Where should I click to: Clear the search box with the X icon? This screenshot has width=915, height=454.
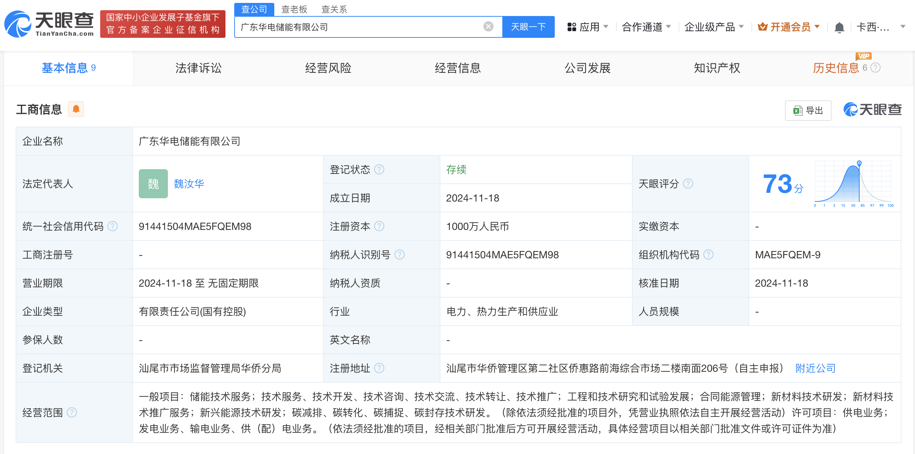488,27
